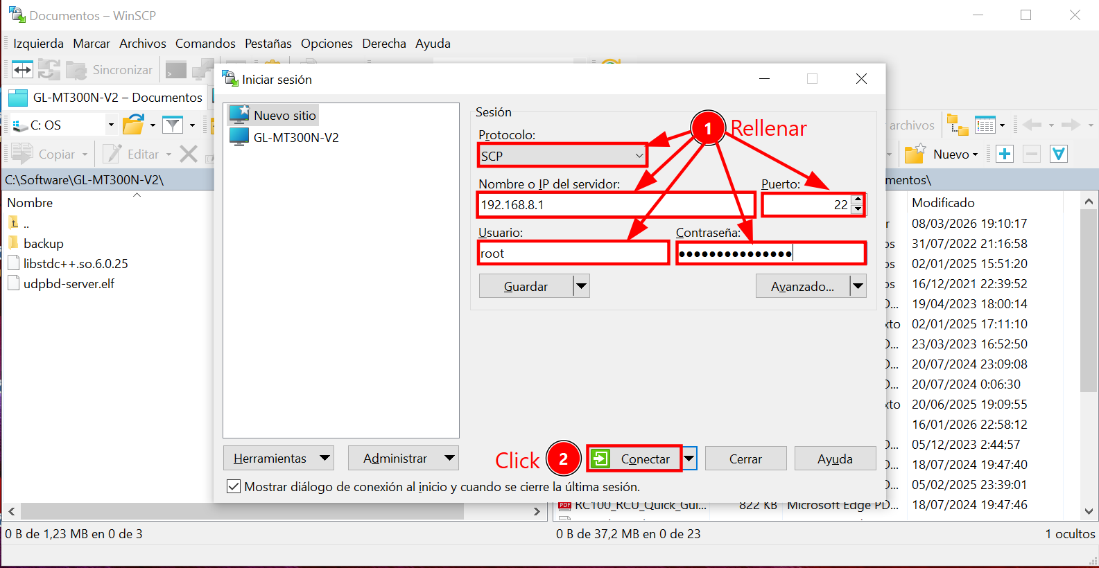Viewport: 1099px width, 568px height.
Task: Click the Copiar icon in left panel toolbar
Action: point(22,154)
